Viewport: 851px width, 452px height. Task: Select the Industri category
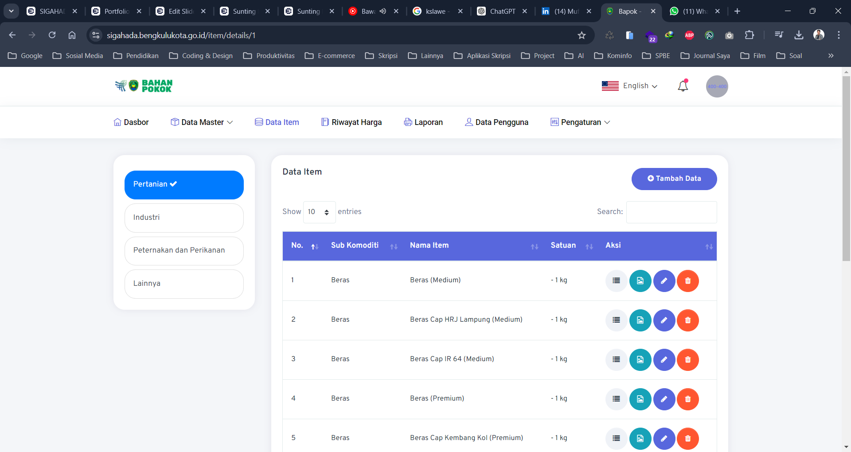184,218
